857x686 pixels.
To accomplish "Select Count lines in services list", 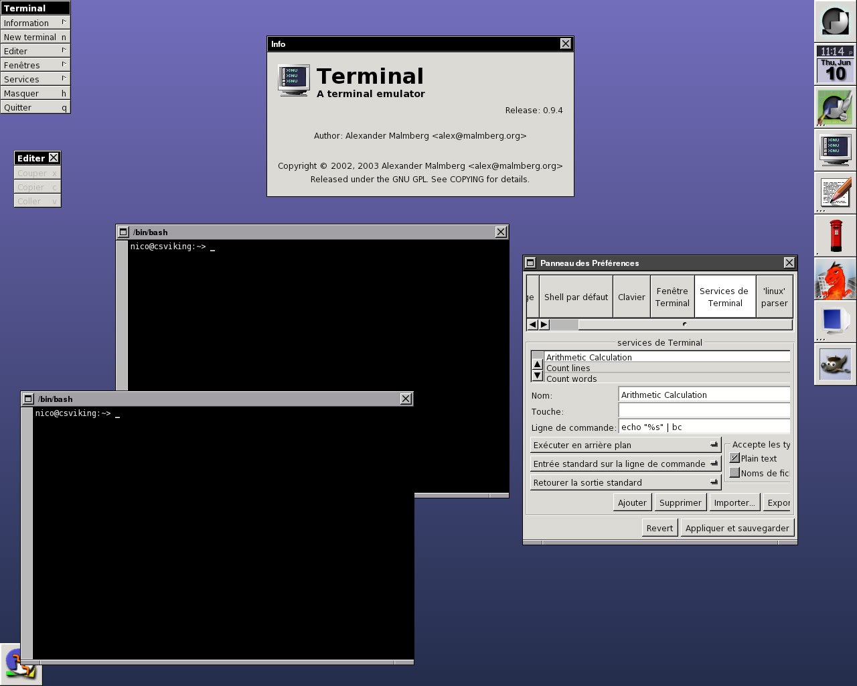I will (x=667, y=368).
